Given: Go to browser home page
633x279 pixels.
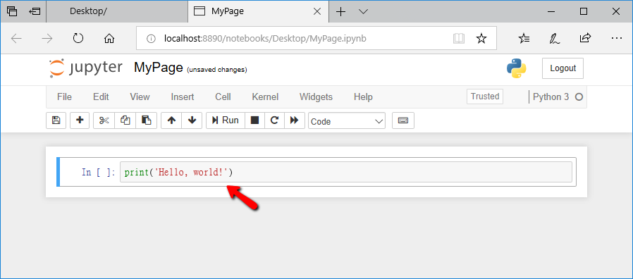Looking at the screenshot, I should 109,38.
